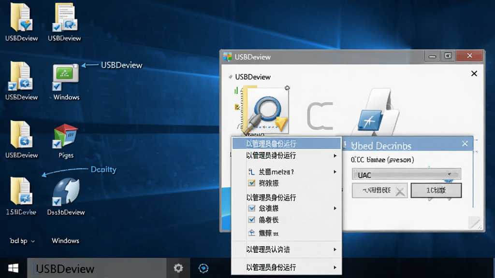
Task: Click the gray CC logo icon
Action: (x=320, y=116)
